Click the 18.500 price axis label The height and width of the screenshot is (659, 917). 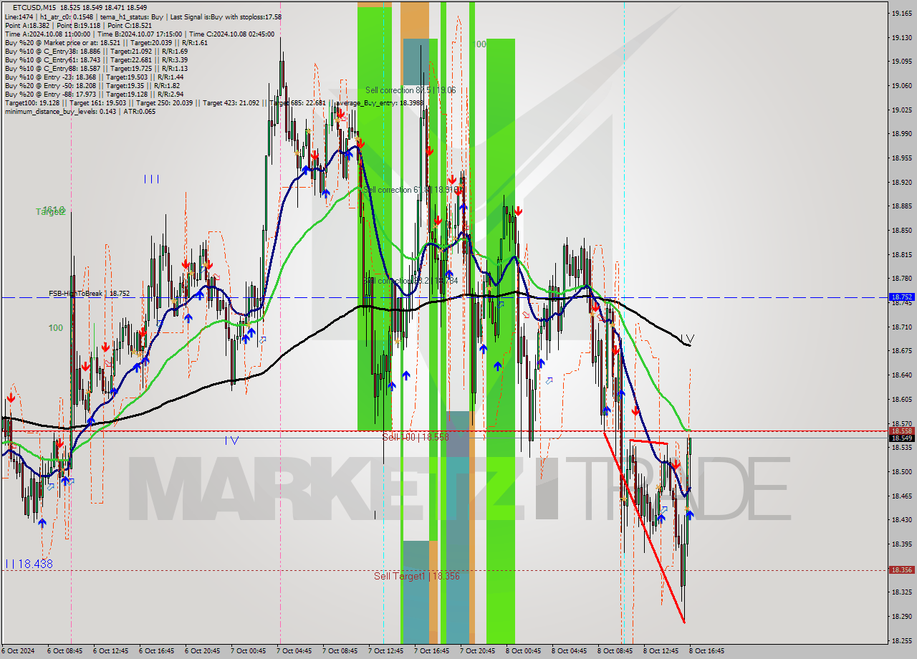click(x=901, y=471)
